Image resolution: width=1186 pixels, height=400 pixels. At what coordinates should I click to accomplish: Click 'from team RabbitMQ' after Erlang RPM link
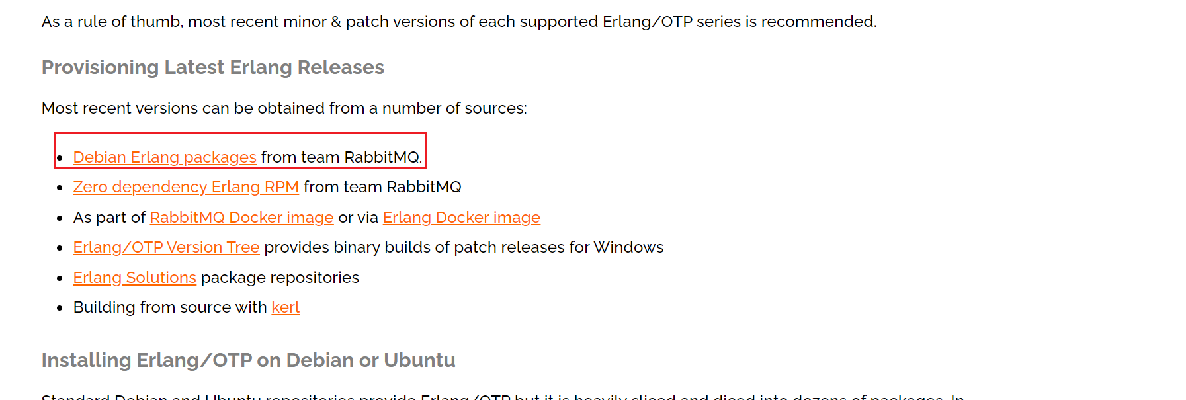coord(382,187)
